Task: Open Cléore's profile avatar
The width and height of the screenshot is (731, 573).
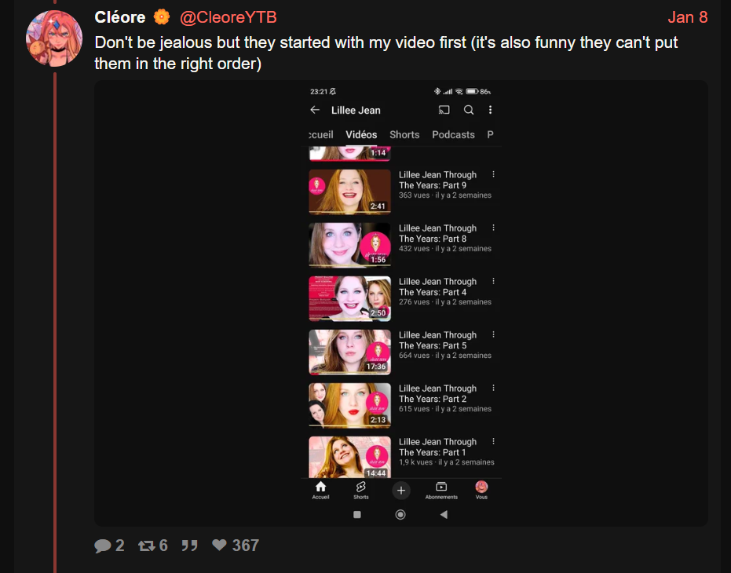Action: click(54, 38)
